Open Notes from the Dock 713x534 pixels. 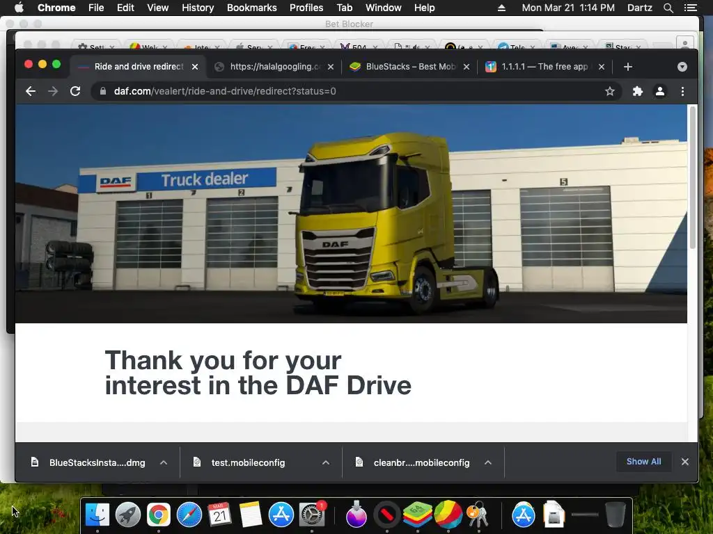tap(250, 515)
